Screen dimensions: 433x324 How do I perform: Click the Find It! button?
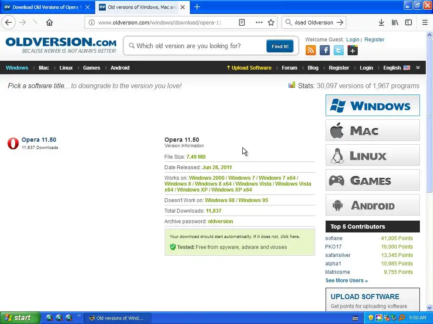point(280,46)
